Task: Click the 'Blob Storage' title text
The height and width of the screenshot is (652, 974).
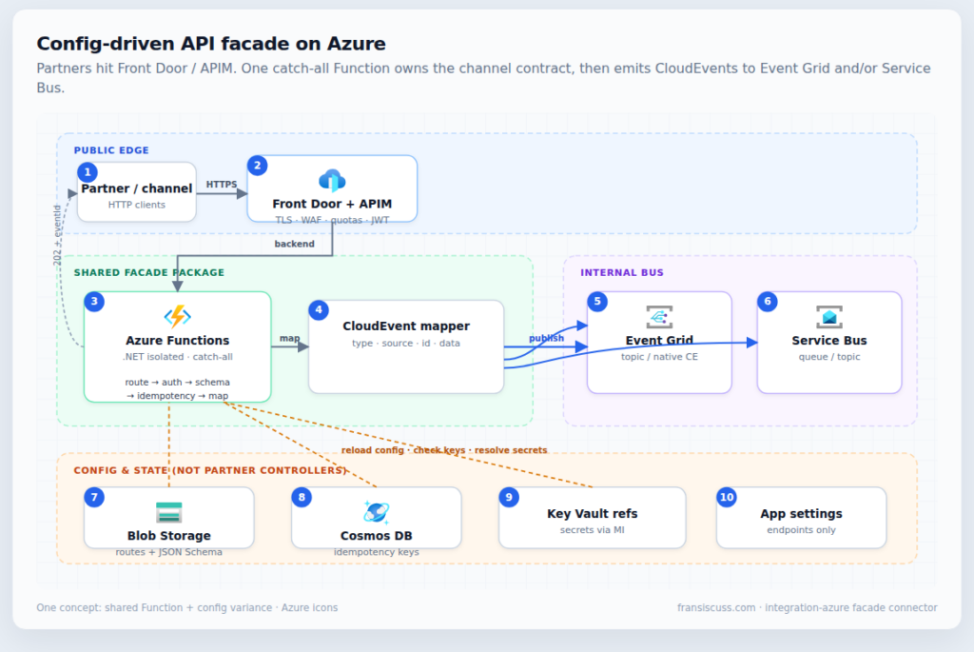Action: (x=169, y=536)
